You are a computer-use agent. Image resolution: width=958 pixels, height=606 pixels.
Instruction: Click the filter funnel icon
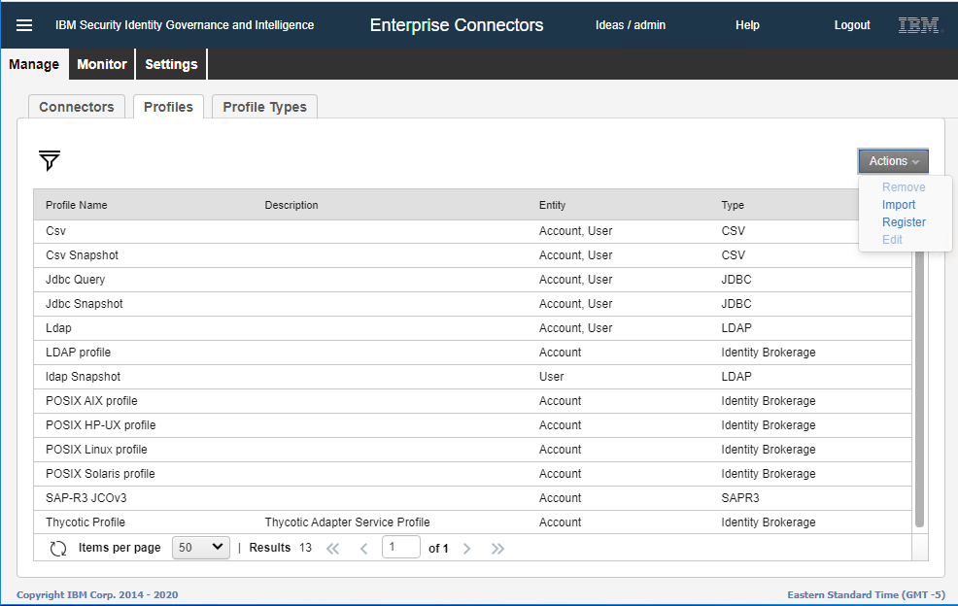pos(50,161)
